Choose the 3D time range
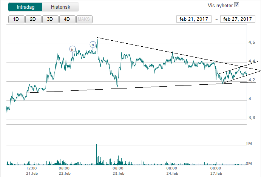261x177 pixels. (50, 19)
